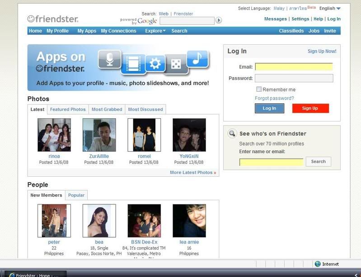Click the magnifier icon beside See who's on Friendster
361x277 pixels.
click(232, 133)
